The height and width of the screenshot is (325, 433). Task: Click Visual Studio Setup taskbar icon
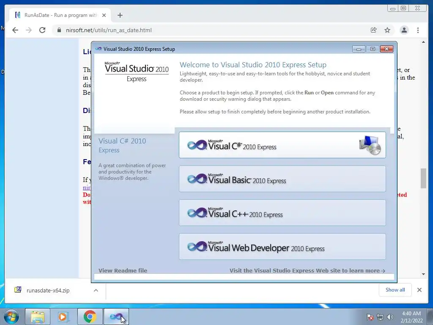[x=116, y=317]
